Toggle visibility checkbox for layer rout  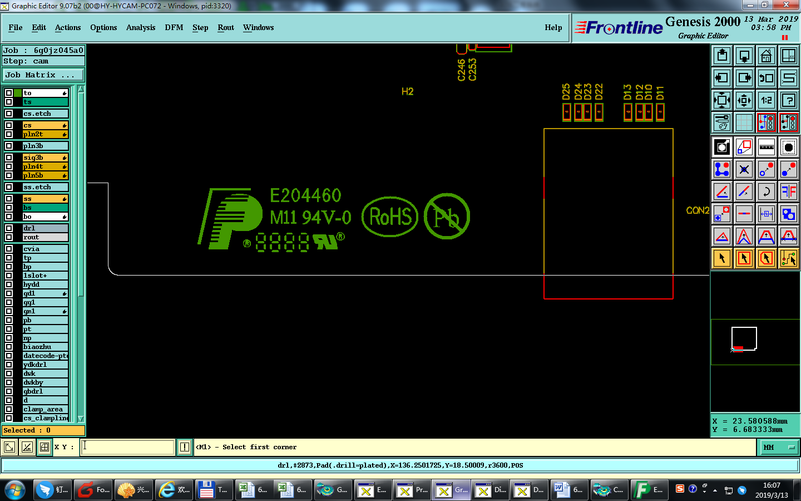tap(9, 237)
